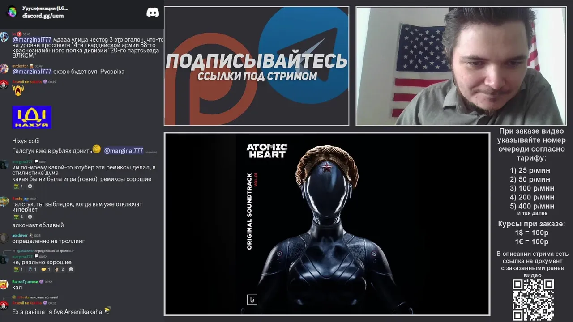The image size is (573, 322).
Task: Open assdriver's user avatar
Action: (4, 238)
